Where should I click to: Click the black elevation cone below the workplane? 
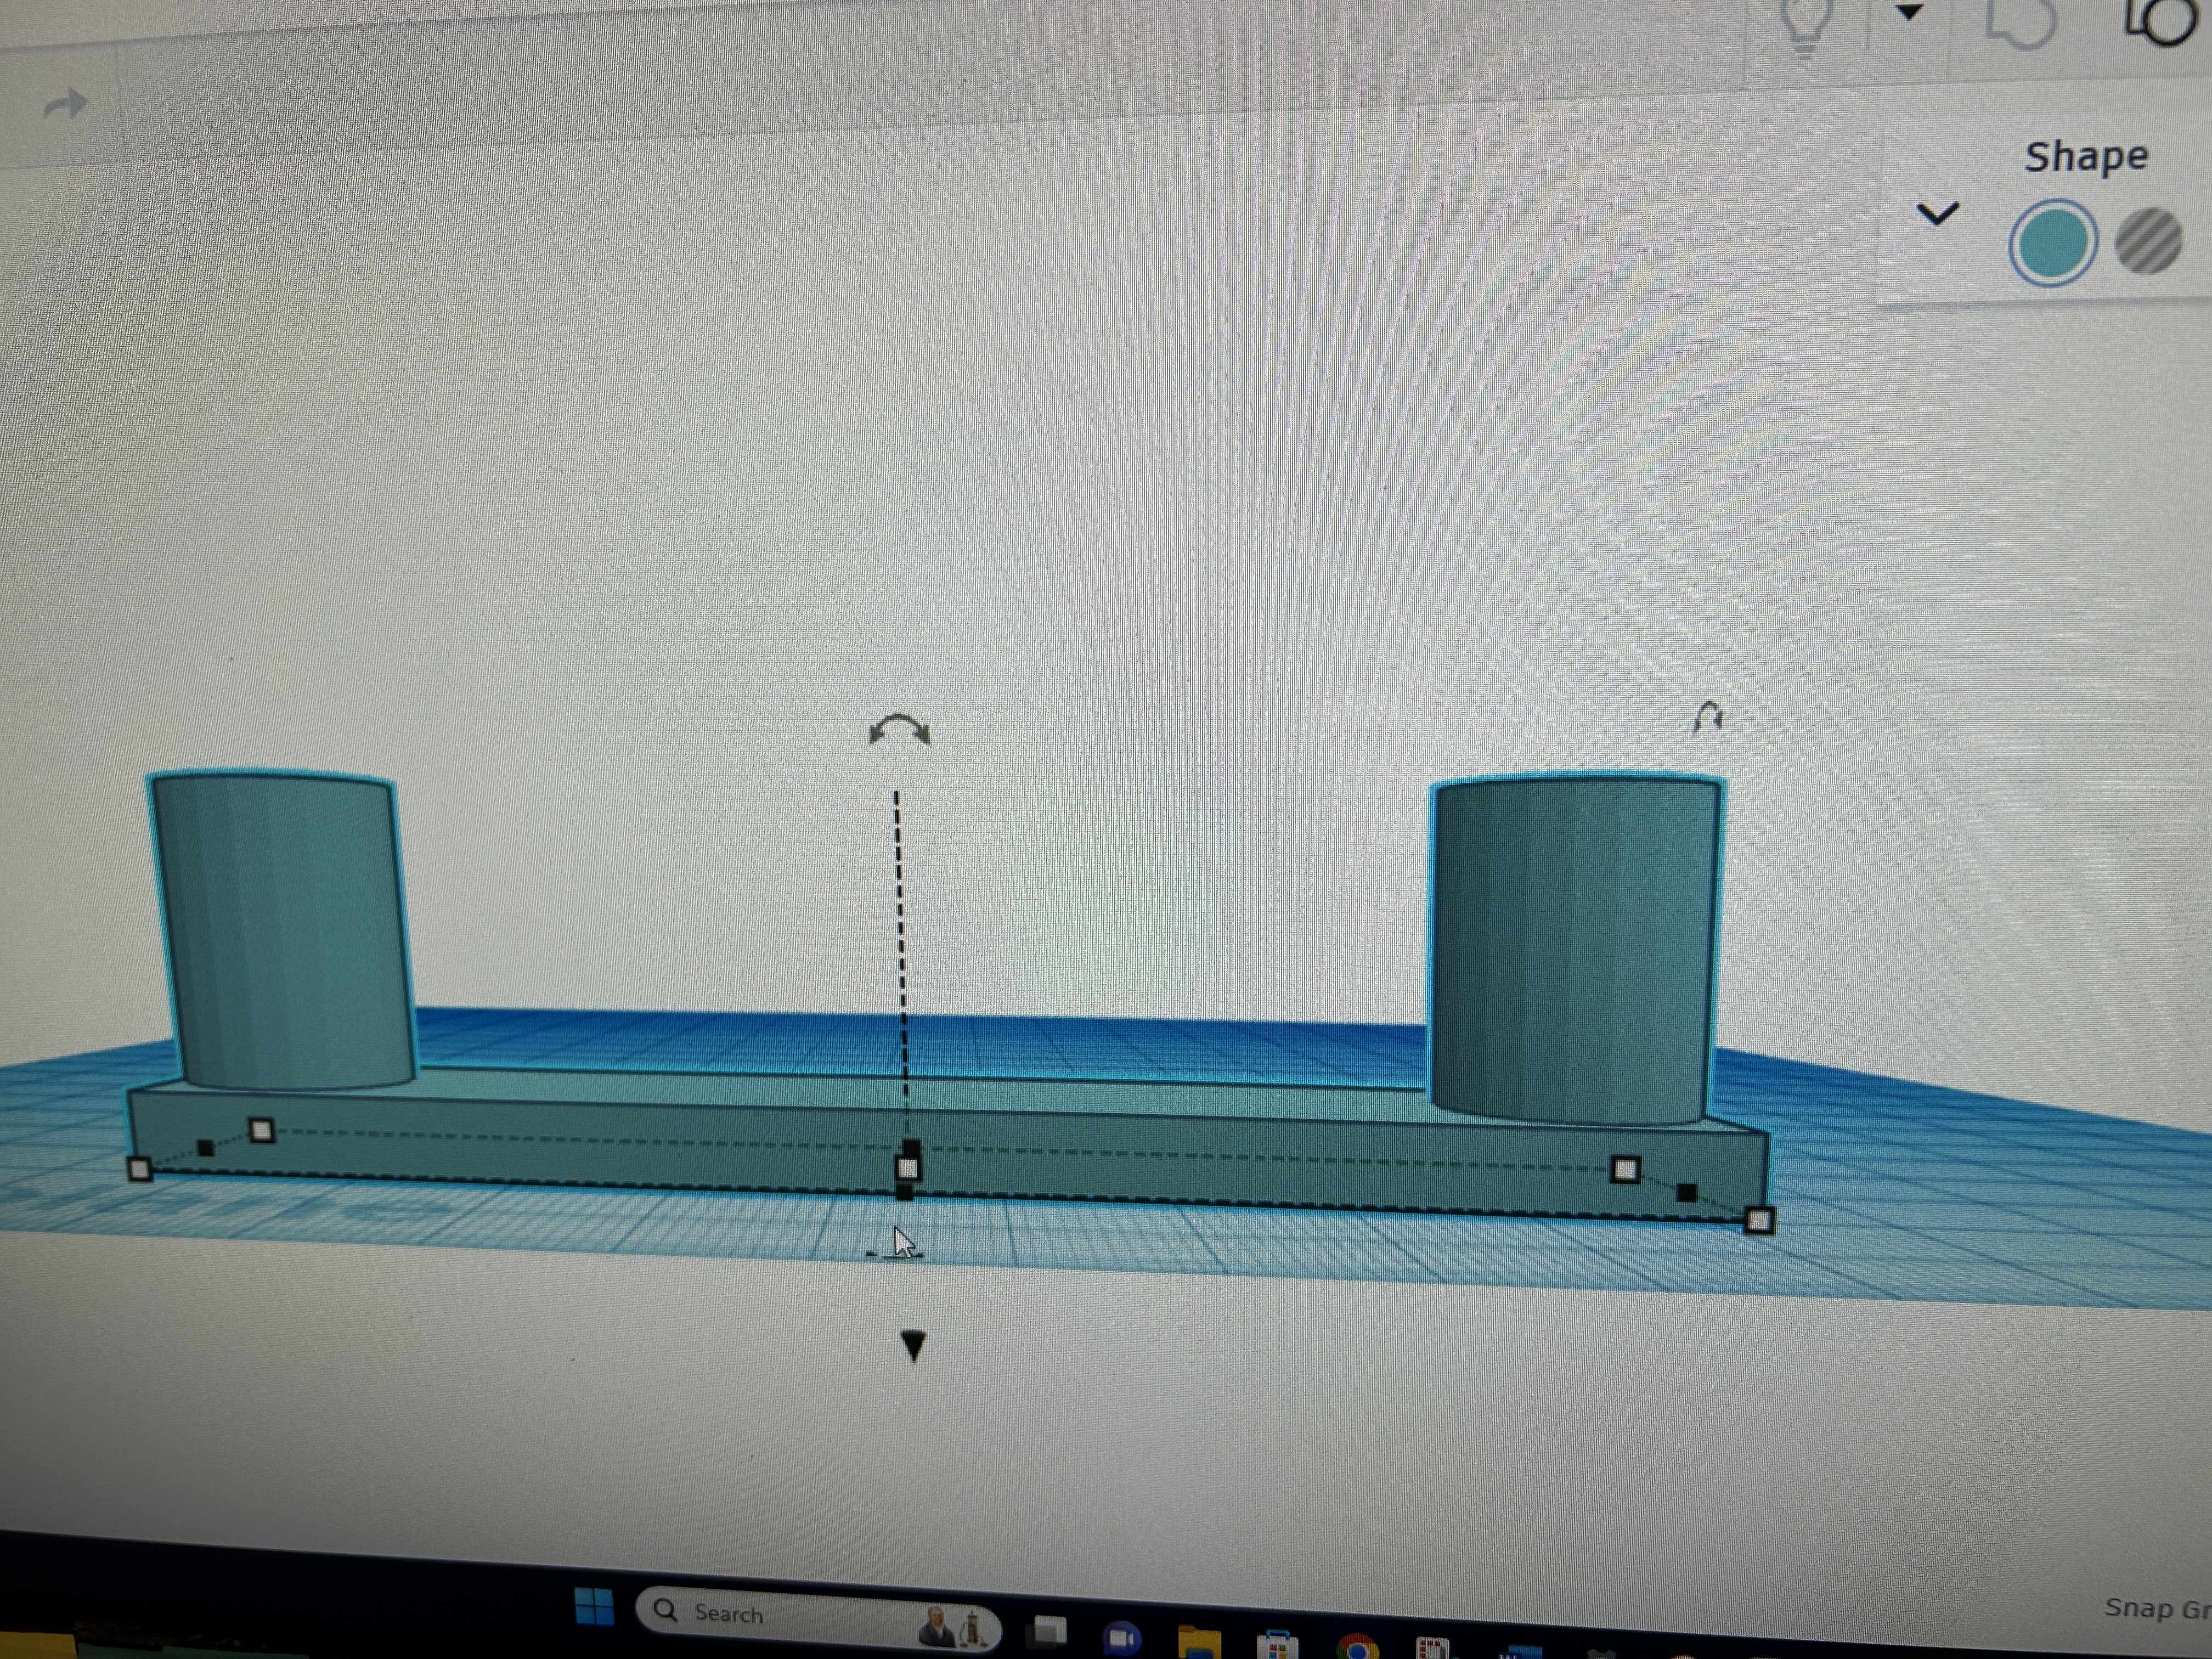pos(913,1346)
